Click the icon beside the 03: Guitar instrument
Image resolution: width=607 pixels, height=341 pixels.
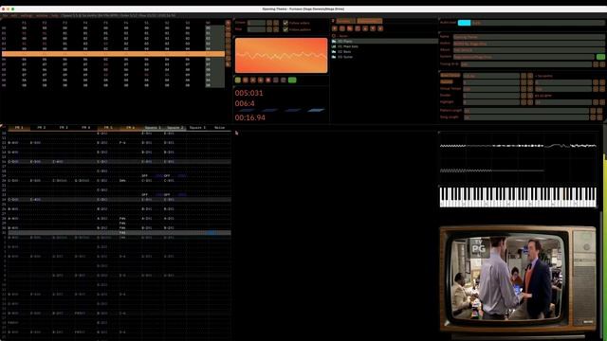(334, 57)
